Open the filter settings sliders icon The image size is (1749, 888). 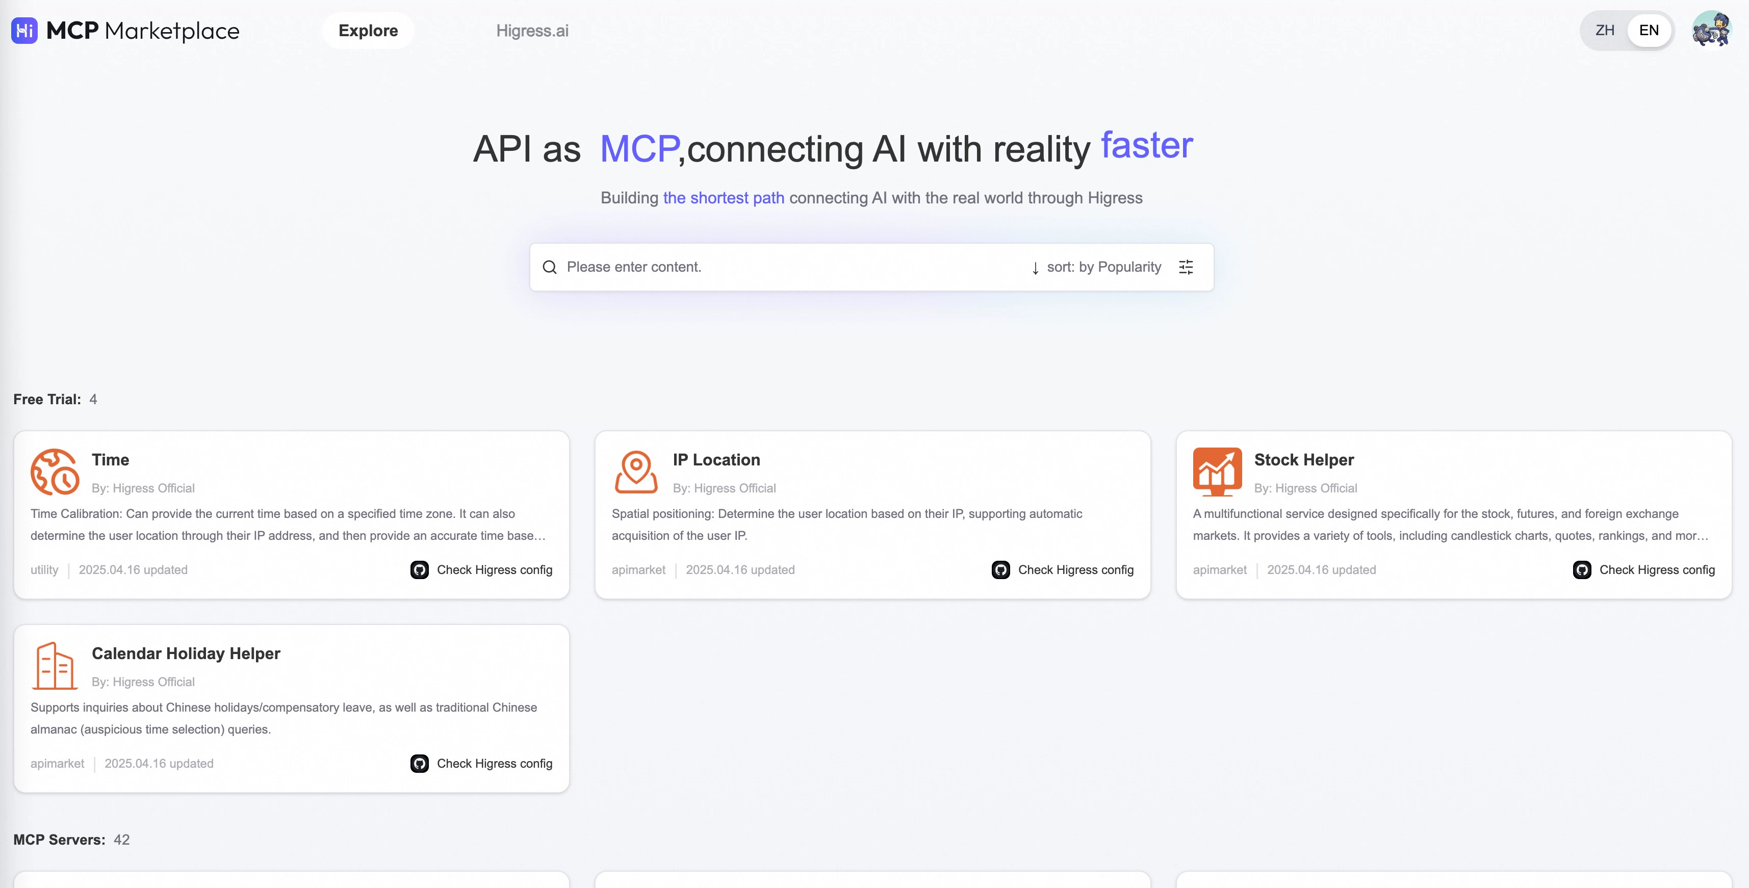coord(1186,268)
